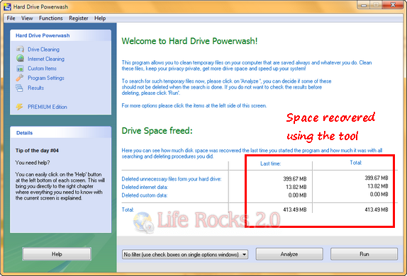This screenshot has width=407, height=276.
Task: Click the app icon in title bar
Action: tap(7, 6)
